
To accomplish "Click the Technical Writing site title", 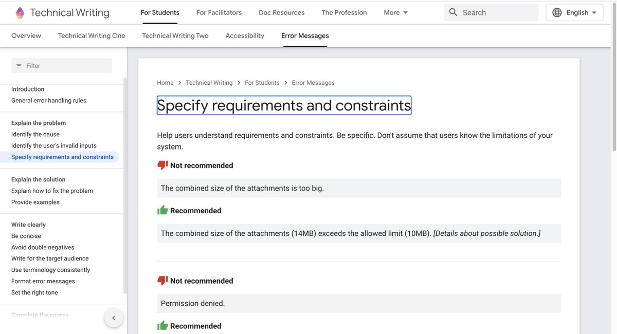I will (x=70, y=13).
